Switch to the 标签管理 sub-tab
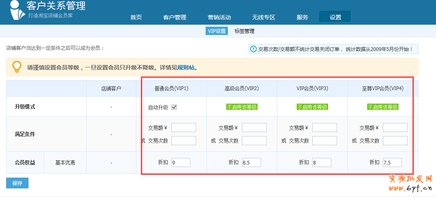 244,31
